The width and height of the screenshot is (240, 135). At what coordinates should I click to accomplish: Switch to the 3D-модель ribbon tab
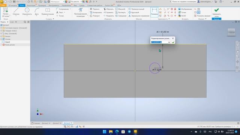(x=13, y=5)
